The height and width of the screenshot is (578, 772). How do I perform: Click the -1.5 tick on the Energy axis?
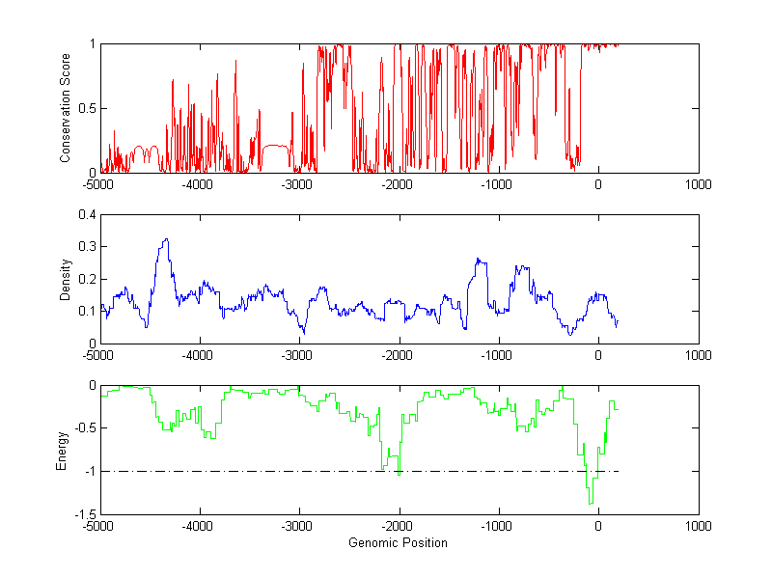[83, 514]
